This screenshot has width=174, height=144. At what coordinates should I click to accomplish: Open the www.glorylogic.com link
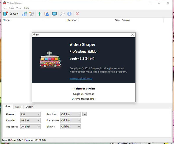(x=81, y=78)
